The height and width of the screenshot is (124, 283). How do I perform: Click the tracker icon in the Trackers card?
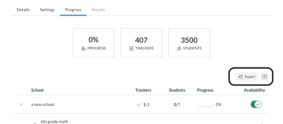[131, 48]
